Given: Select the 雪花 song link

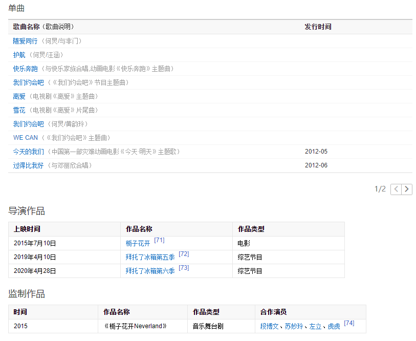Looking at the screenshot, I should point(19,110).
